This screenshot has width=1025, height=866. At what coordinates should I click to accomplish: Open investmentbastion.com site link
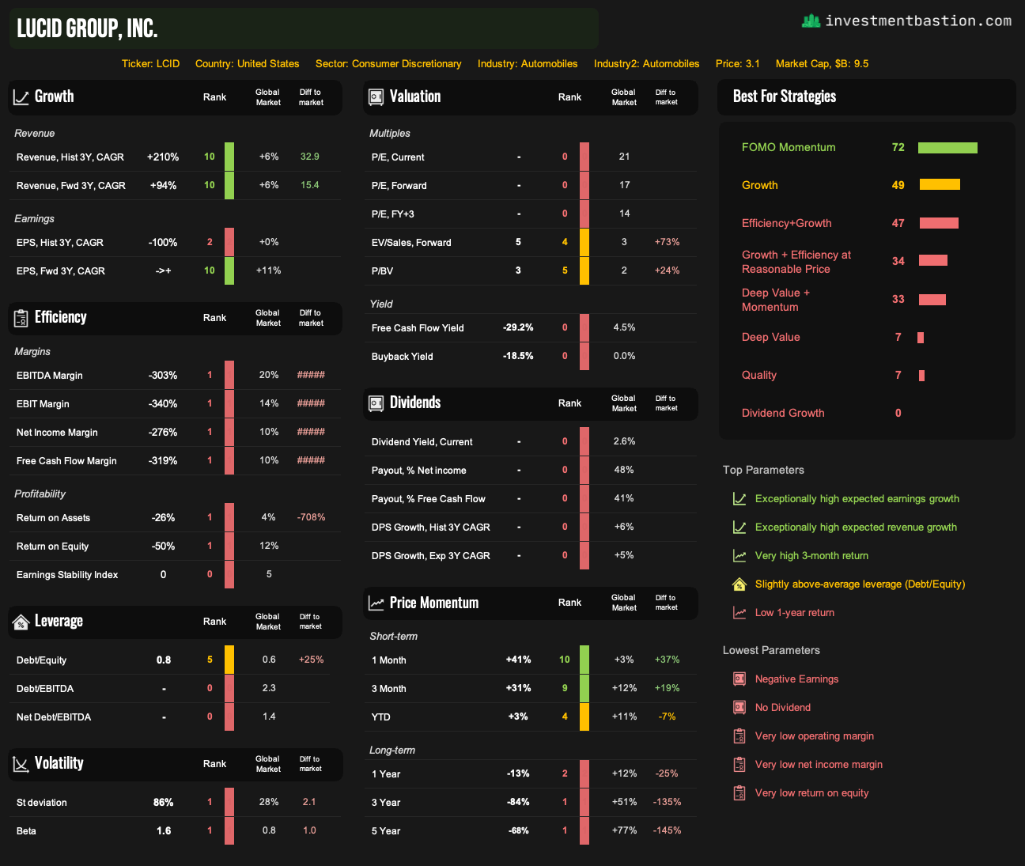(918, 21)
